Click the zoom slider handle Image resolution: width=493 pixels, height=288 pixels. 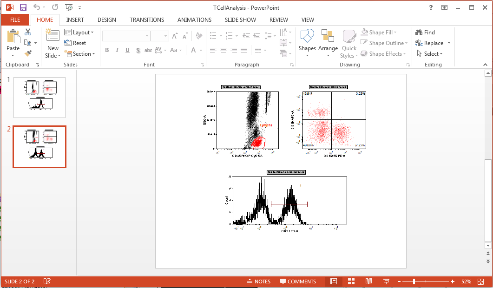tap(414, 281)
